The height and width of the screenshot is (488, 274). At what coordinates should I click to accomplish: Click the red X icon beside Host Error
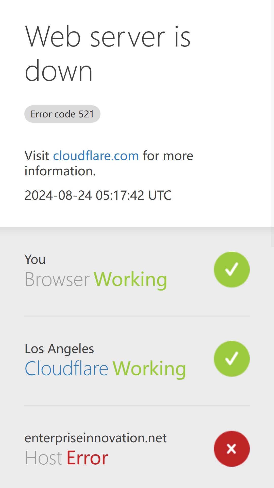(232, 449)
